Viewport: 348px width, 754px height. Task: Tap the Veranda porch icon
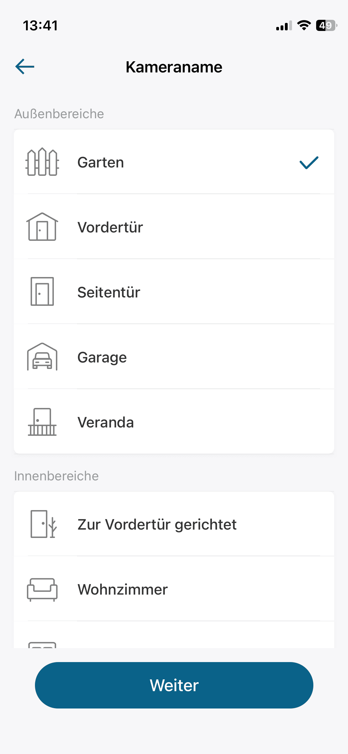42,422
